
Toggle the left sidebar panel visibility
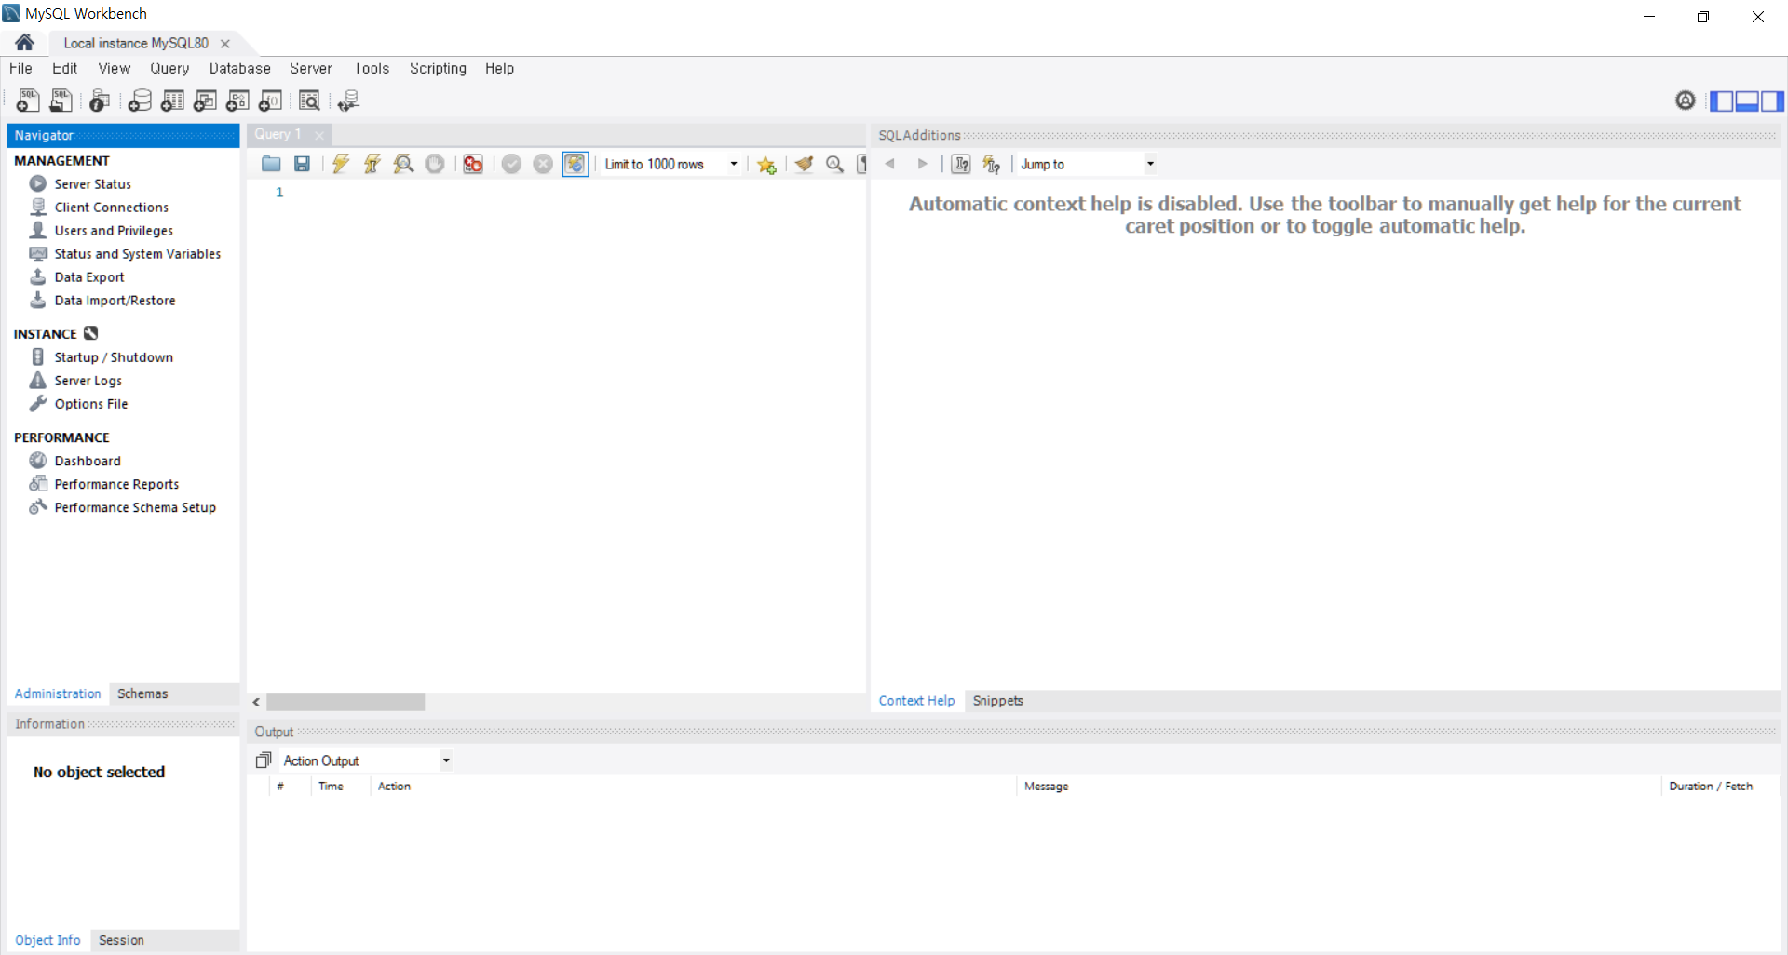click(x=1722, y=101)
